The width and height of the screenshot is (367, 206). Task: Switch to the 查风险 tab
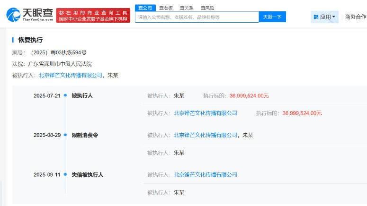pyautogui.click(x=207, y=8)
